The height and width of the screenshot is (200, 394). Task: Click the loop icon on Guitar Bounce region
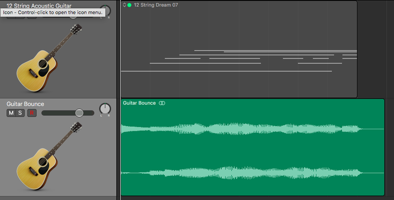pyautogui.click(x=162, y=103)
